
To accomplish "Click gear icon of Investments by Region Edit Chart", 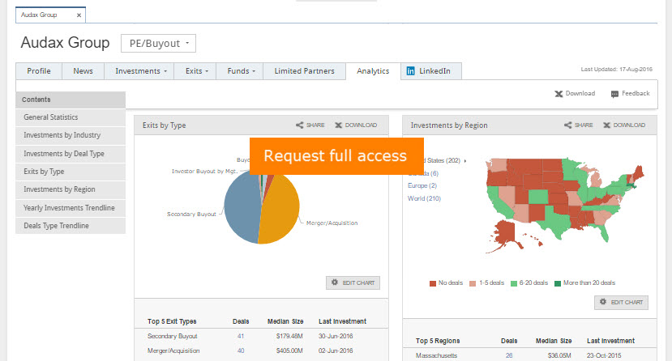I will click(603, 302).
